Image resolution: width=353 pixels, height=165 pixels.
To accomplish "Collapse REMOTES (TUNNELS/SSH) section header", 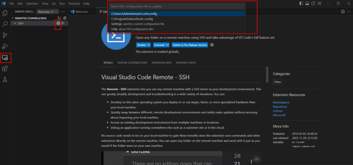I will tap(31, 18).
